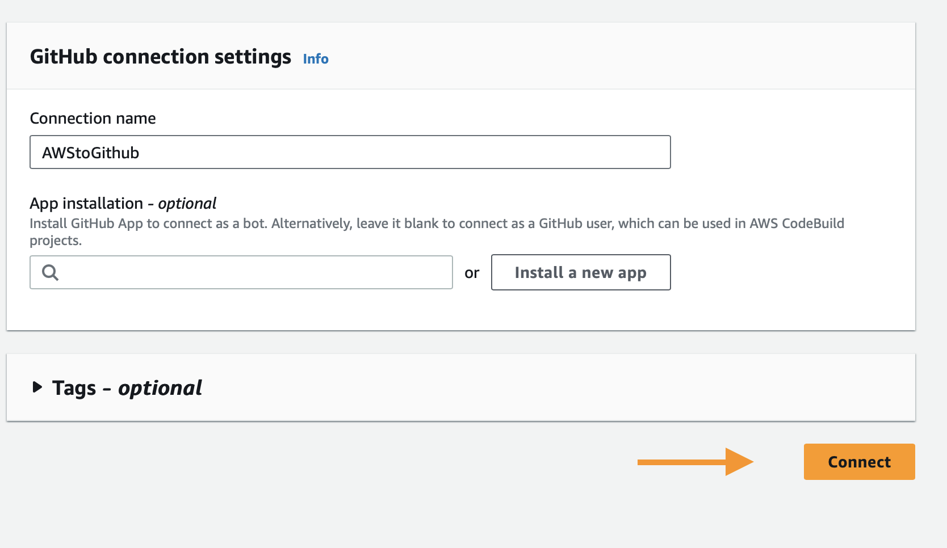
Task: Focus the Connection name input field
Action: (350, 152)
